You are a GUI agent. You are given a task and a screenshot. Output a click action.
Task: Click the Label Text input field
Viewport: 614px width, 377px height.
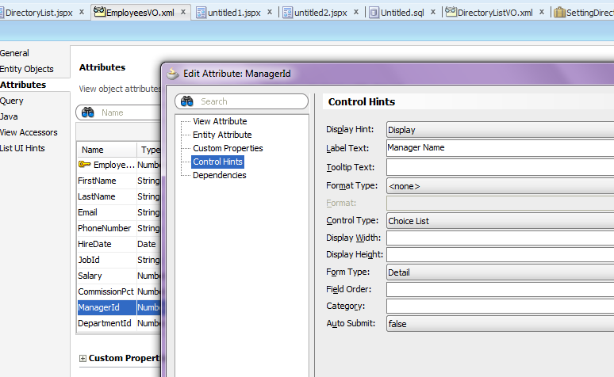tap(500, 148)
